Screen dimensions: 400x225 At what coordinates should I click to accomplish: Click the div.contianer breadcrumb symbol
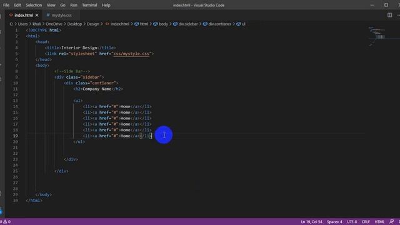click(x=217, y=24)
